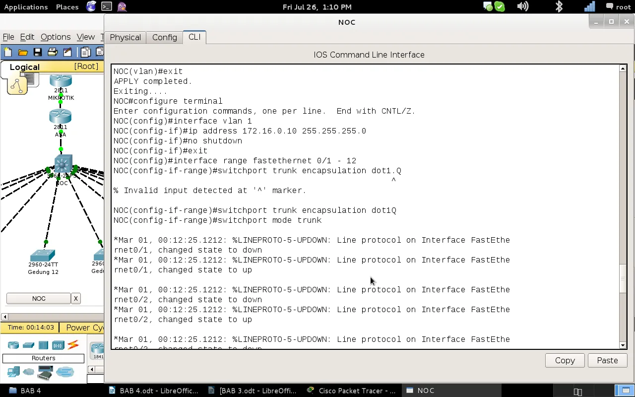Screen dimensions: 635x397
Task: Click the New file icon in Packet Tracer toolbar
Action: pyautogui.click(x=8, y=52)
